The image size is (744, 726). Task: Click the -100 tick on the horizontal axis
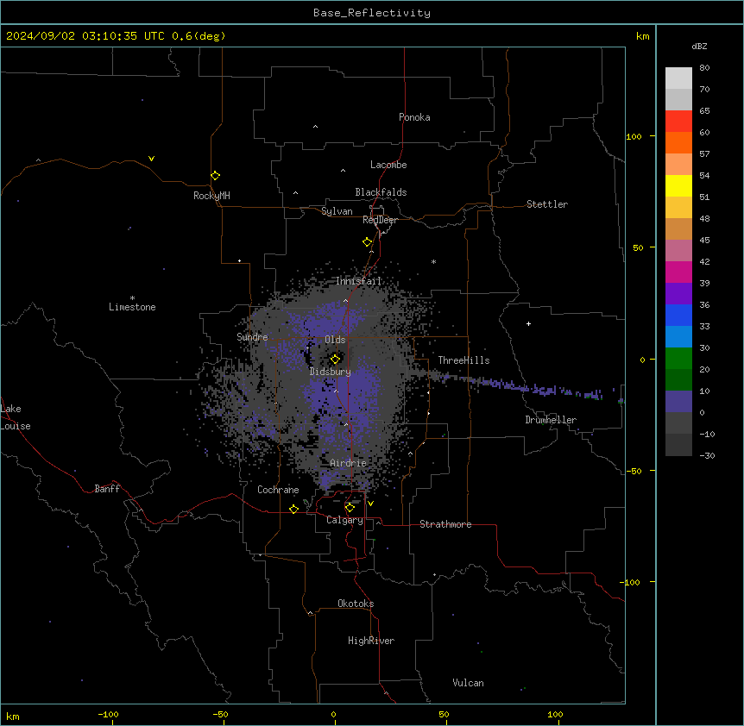pos(108,714)
